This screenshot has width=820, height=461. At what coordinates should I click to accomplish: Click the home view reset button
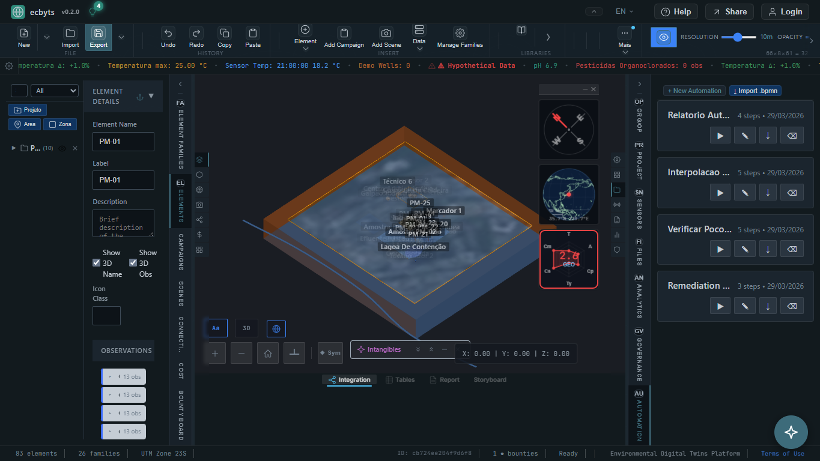coord(268,353)
